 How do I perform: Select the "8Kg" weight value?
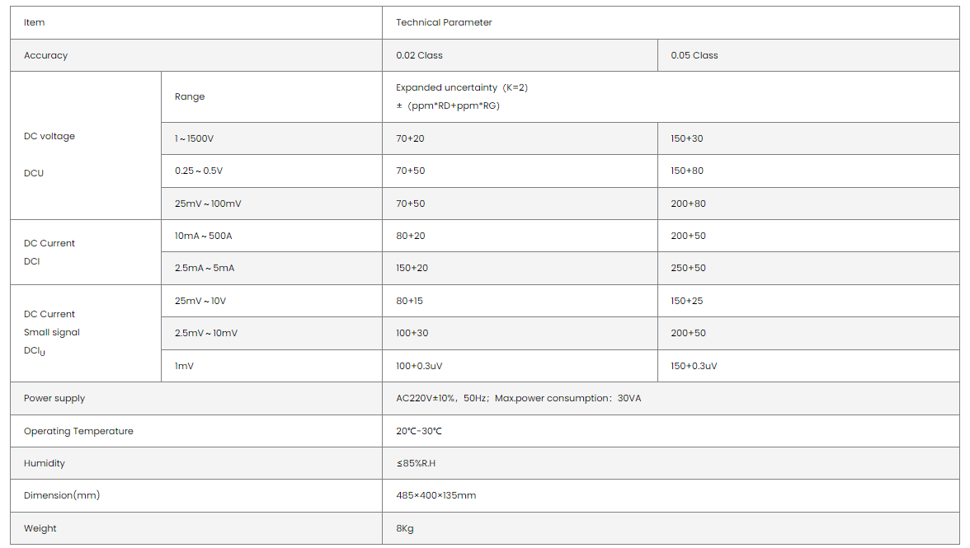pyautogui.click(x=404, y=528)
